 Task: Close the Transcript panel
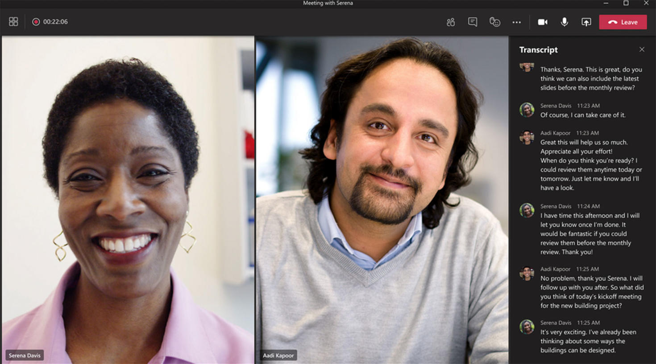pos(642,49)
